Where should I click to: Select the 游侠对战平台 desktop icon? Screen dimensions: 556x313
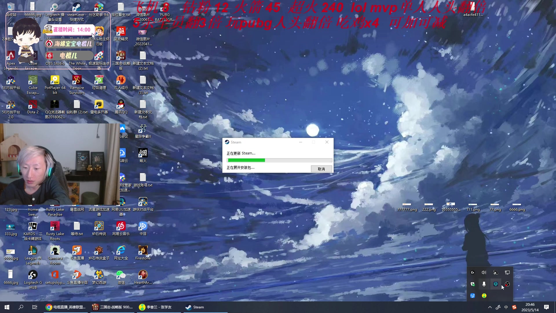(143, 204)
